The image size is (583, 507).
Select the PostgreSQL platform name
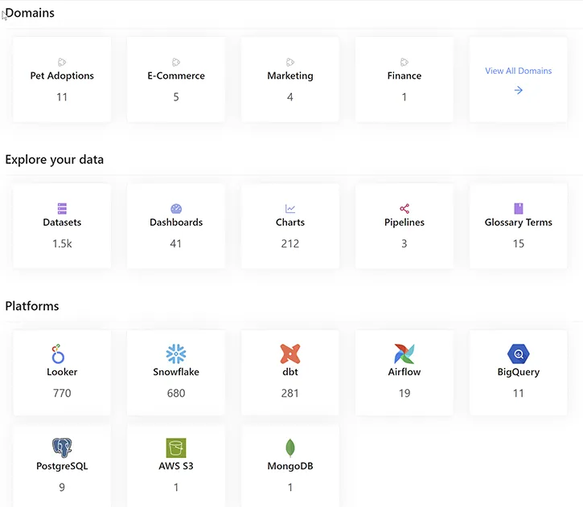[x=62, y=466]
